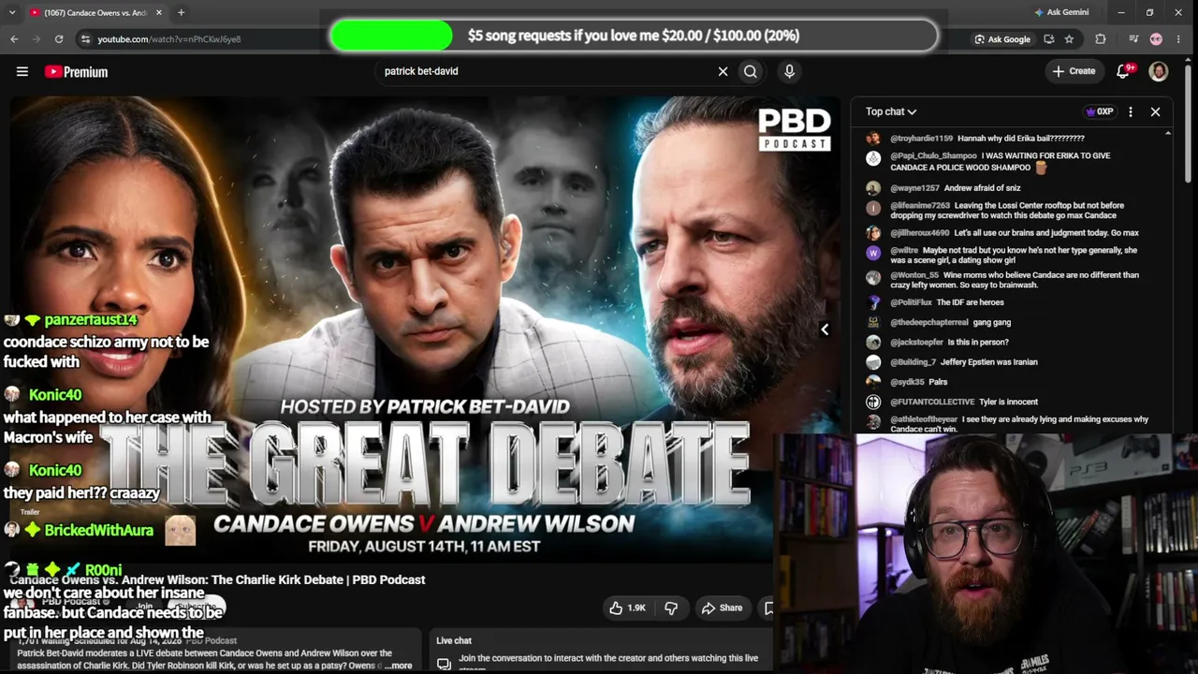Focus the address bar URL
This screenshot has height=674, width=1198.
[169, 39]
